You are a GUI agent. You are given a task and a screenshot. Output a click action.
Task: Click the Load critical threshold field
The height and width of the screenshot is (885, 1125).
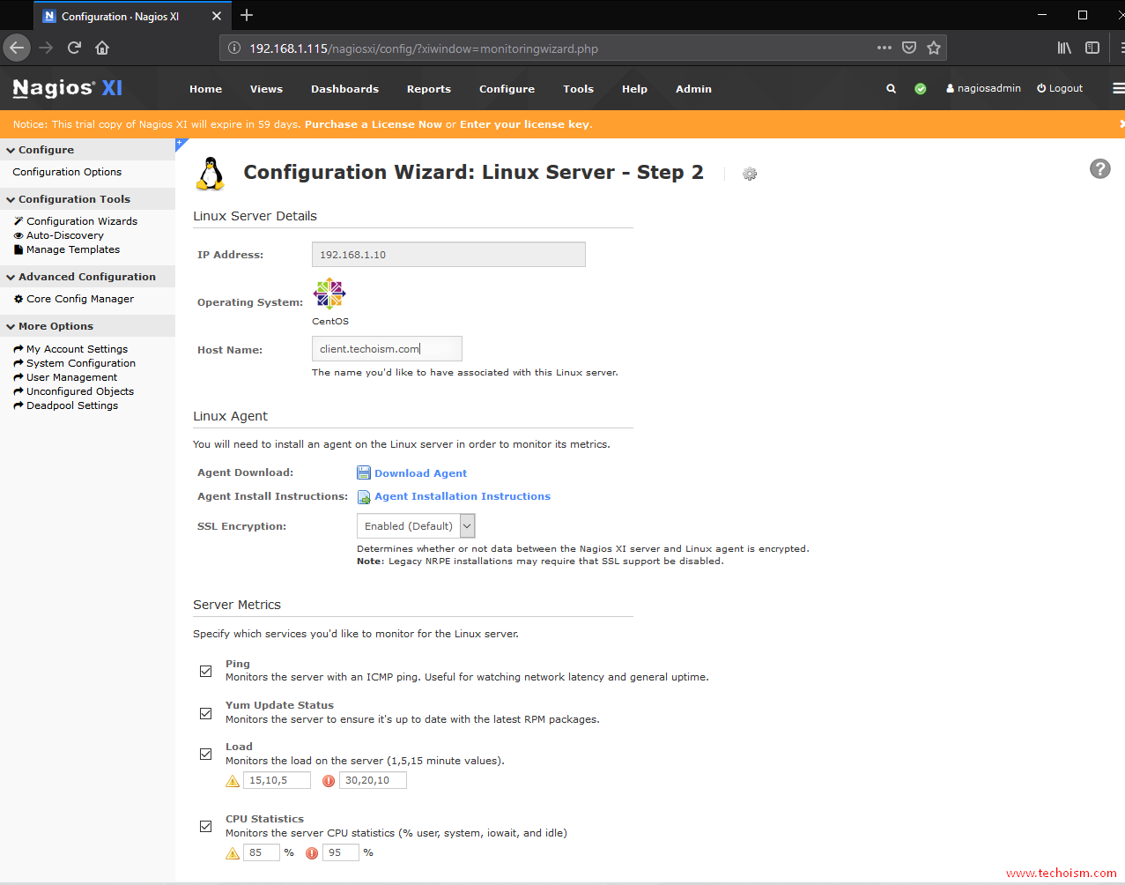(x=373, y=780)
